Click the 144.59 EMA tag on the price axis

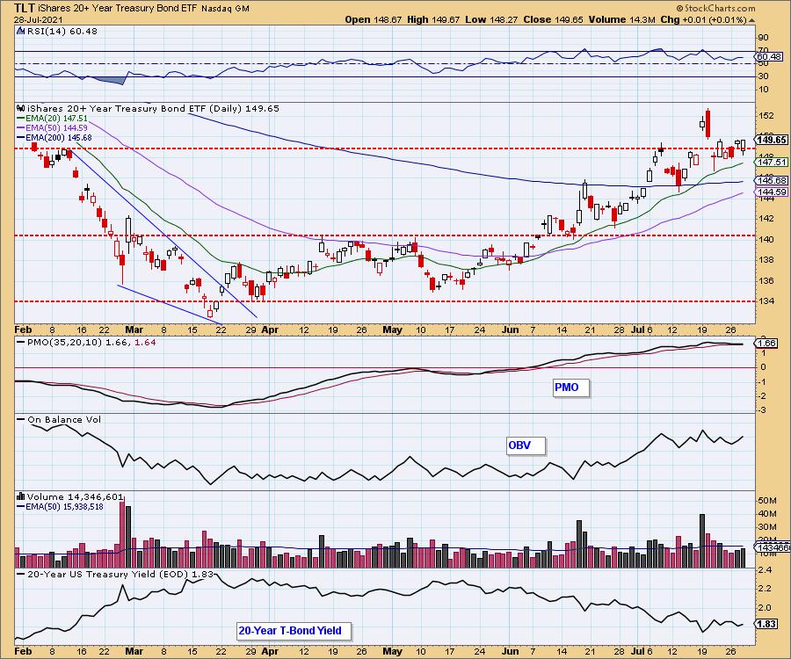click(772, 192)
